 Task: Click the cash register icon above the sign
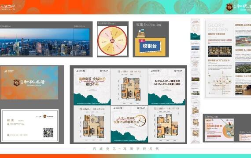coord(141,33)
